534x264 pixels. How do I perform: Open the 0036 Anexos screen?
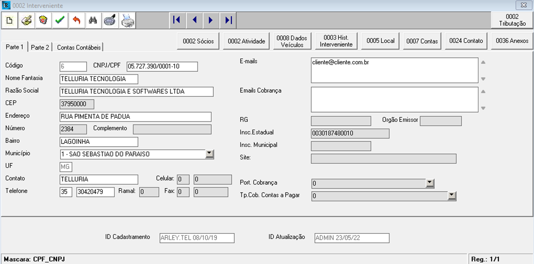(x=512, y=41)
